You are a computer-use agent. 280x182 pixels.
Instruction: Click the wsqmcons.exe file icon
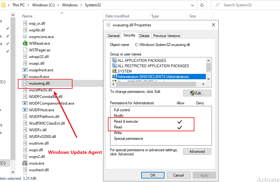(x=25, y=37)
